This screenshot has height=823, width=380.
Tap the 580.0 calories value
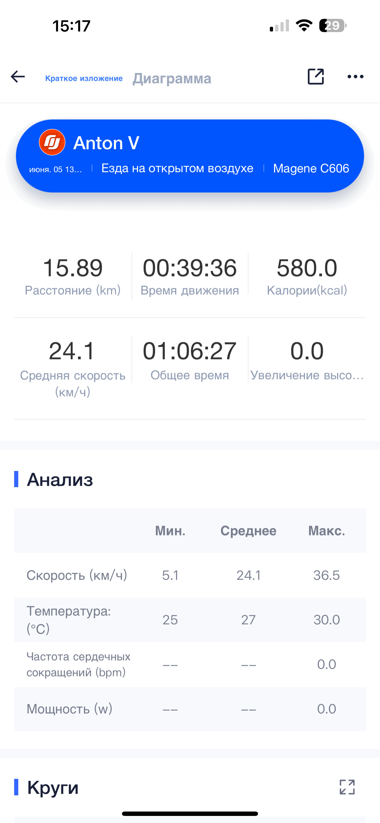point(307,268)
